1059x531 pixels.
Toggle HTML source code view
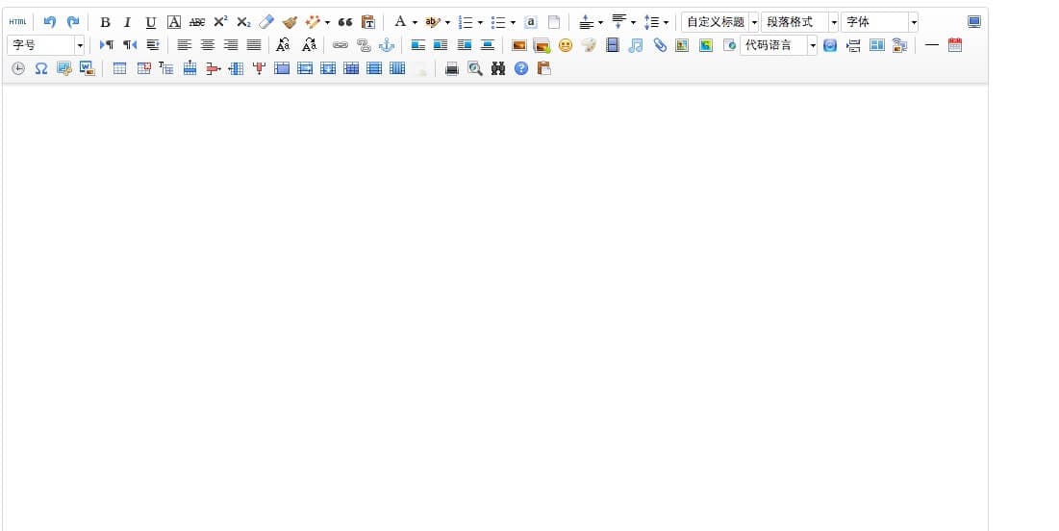pyautogui.click(x=17, y=22)
